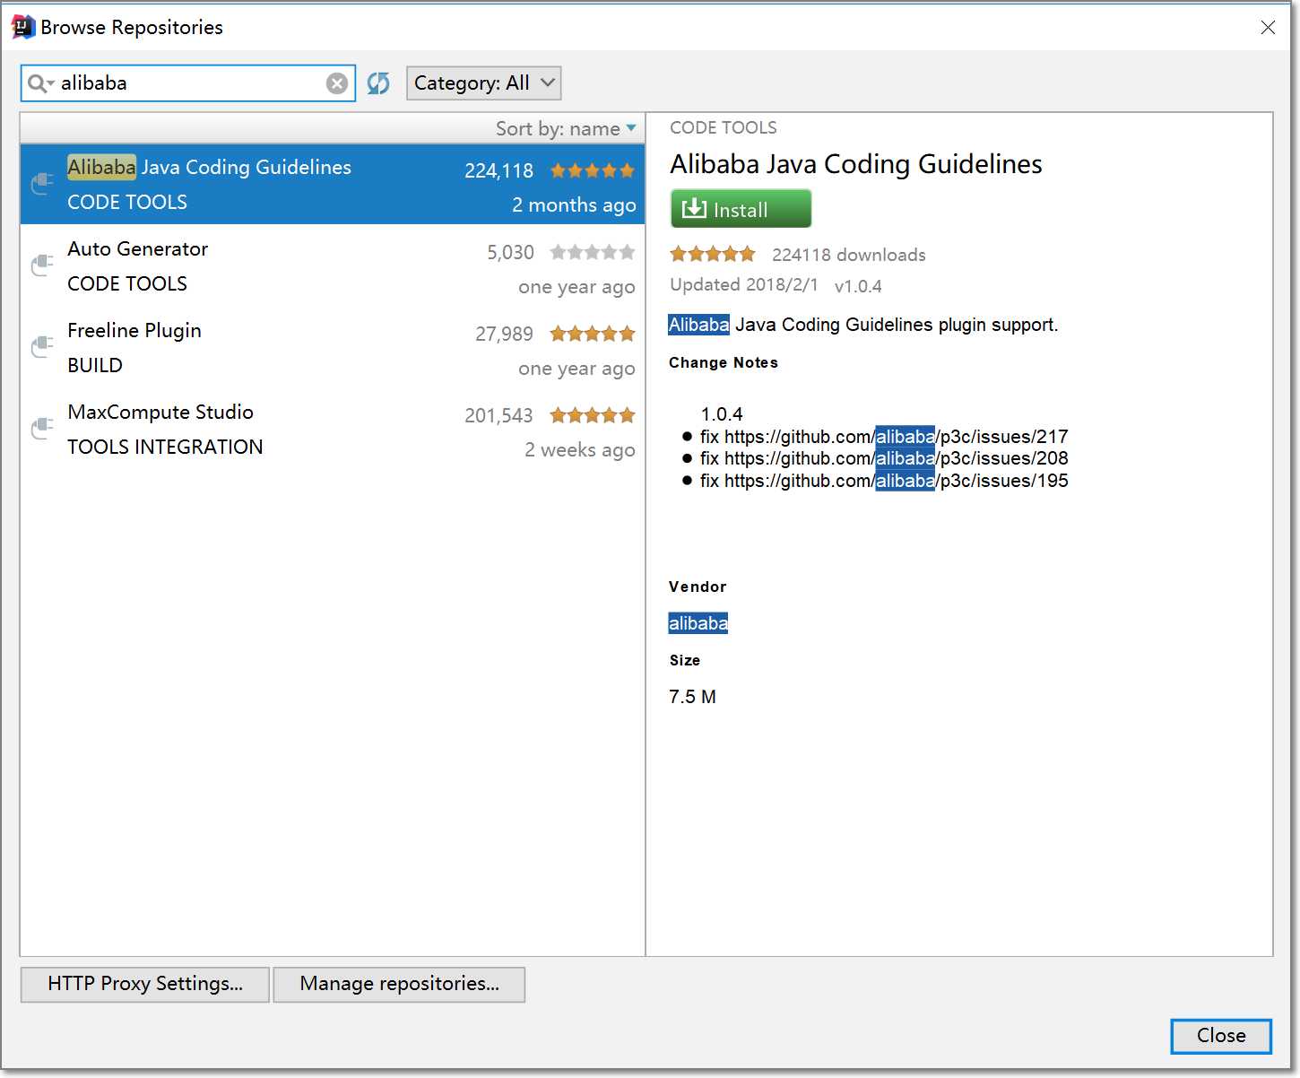Click the IntelliJ icon in the title bar
This screenshot has width=1300, height=1078.
(23, 27)
